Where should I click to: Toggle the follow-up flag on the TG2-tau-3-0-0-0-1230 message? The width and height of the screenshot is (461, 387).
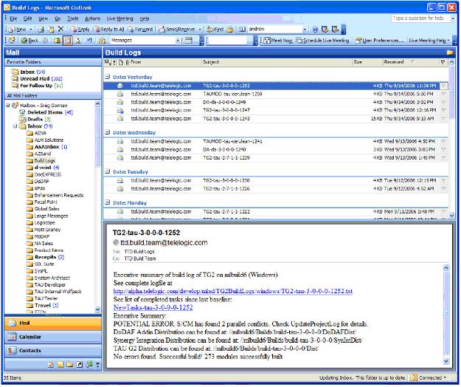pos(443,180)
